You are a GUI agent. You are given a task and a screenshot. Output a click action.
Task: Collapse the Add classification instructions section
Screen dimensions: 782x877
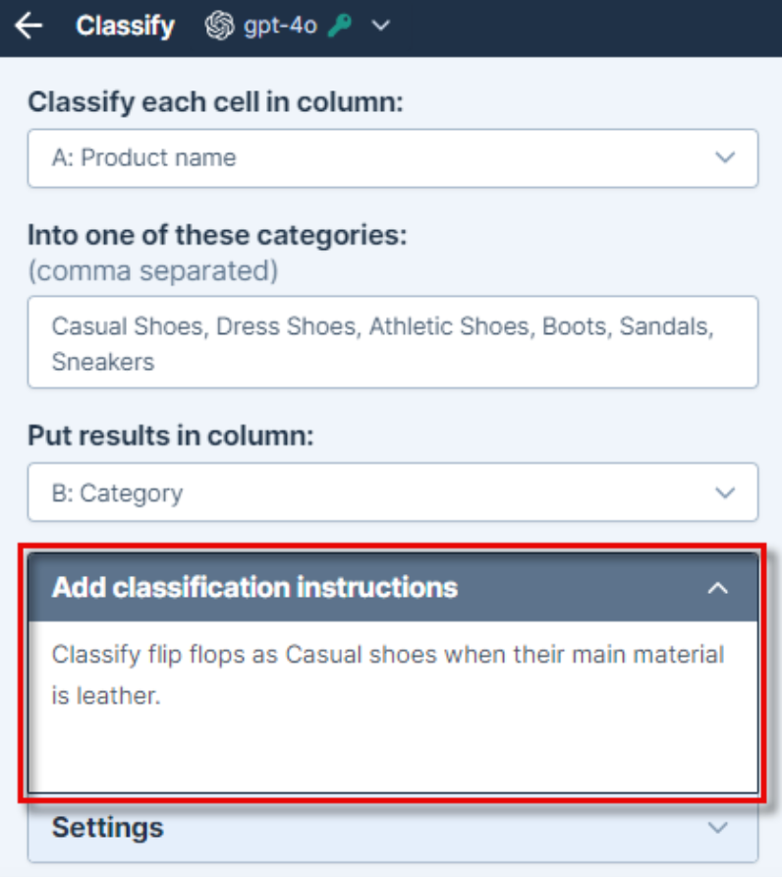[393, 587]
